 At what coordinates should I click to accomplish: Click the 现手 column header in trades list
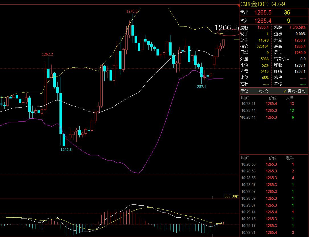(290, 158)
